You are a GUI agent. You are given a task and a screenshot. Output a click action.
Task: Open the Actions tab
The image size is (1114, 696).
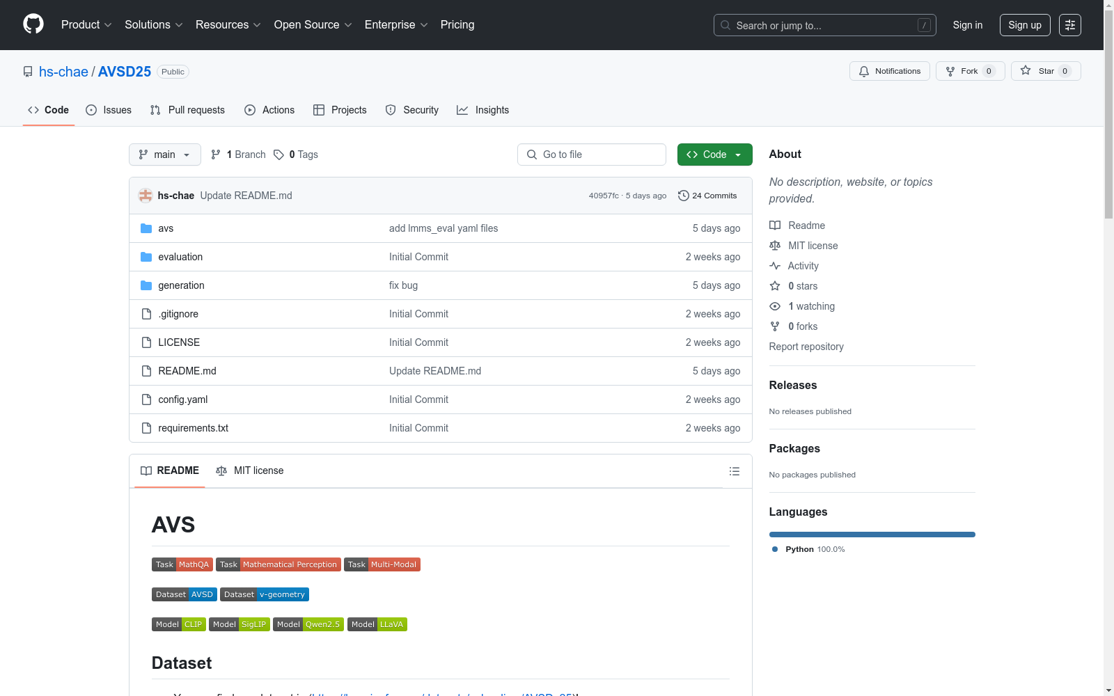269,110
